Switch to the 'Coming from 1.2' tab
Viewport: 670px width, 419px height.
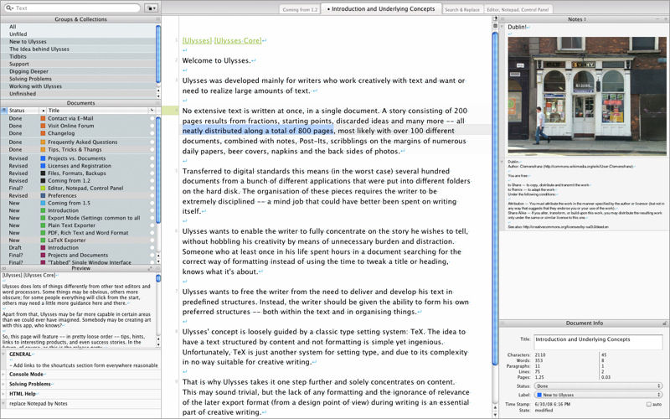coord(300,9)
